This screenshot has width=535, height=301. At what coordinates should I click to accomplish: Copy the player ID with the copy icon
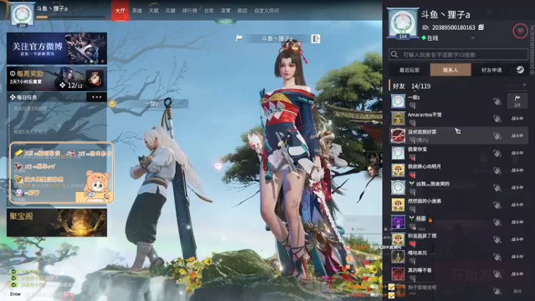click(x=481, y=27)
